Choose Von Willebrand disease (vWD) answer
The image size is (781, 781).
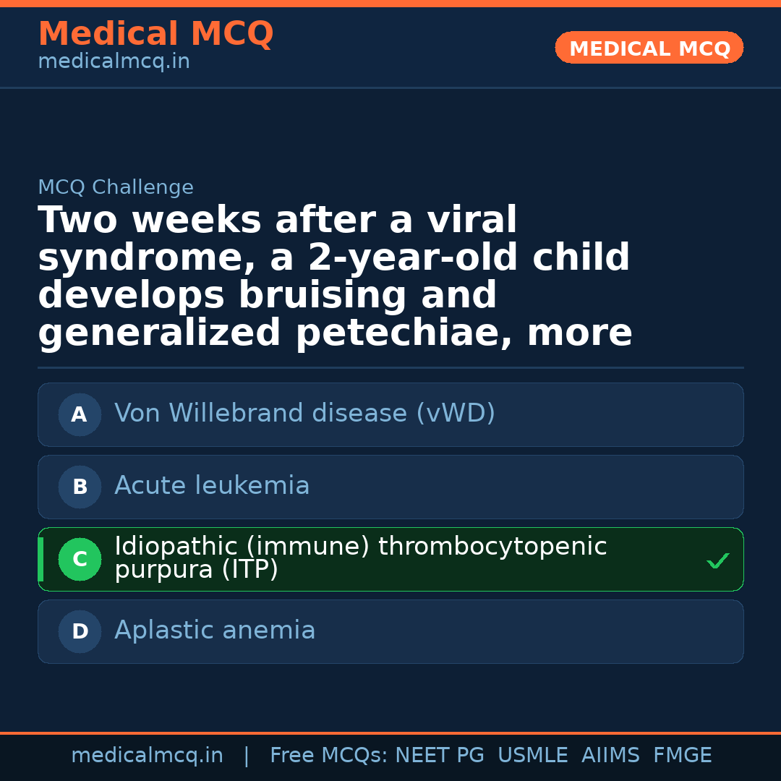304,414
